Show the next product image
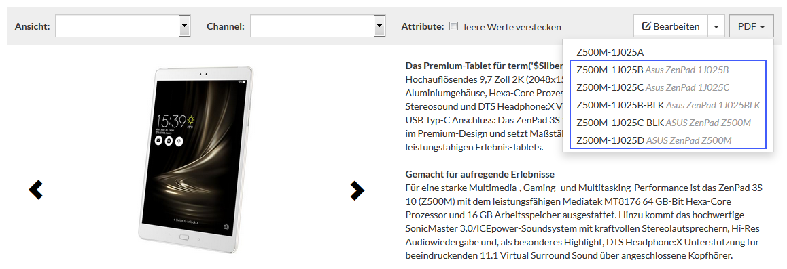The height and width of the screenshot is (269, 787). tap(357, 190)
